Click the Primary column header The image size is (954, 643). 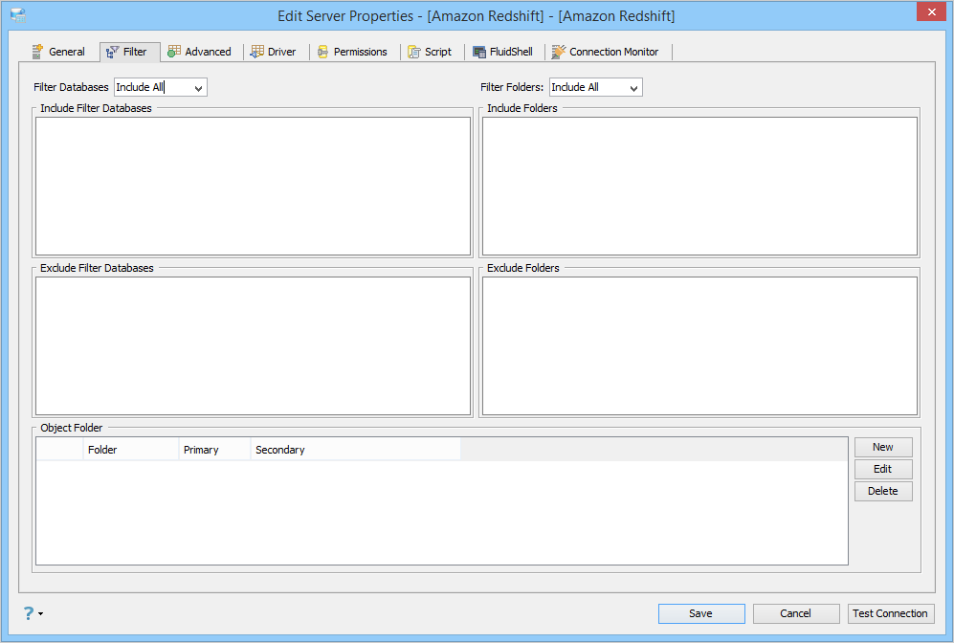214,450
